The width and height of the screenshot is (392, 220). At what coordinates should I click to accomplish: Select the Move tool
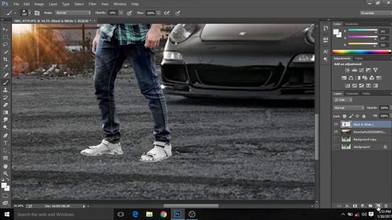coord(6,29)
